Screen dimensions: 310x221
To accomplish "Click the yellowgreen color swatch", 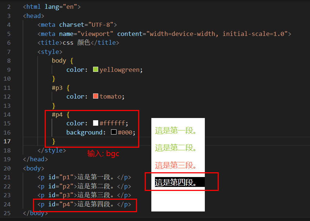I will 96,69.
